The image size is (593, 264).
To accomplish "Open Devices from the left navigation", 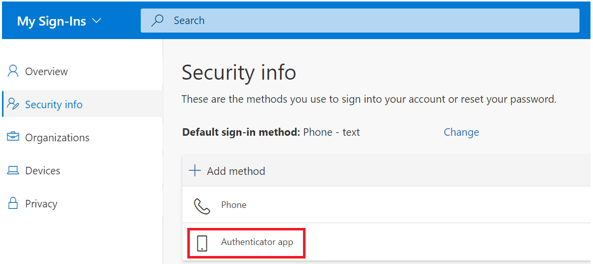I will 43,171.
